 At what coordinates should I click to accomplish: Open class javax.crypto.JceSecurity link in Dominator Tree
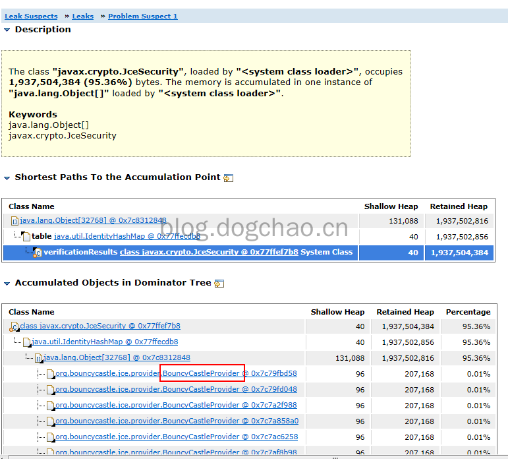[x=100, y=326]
